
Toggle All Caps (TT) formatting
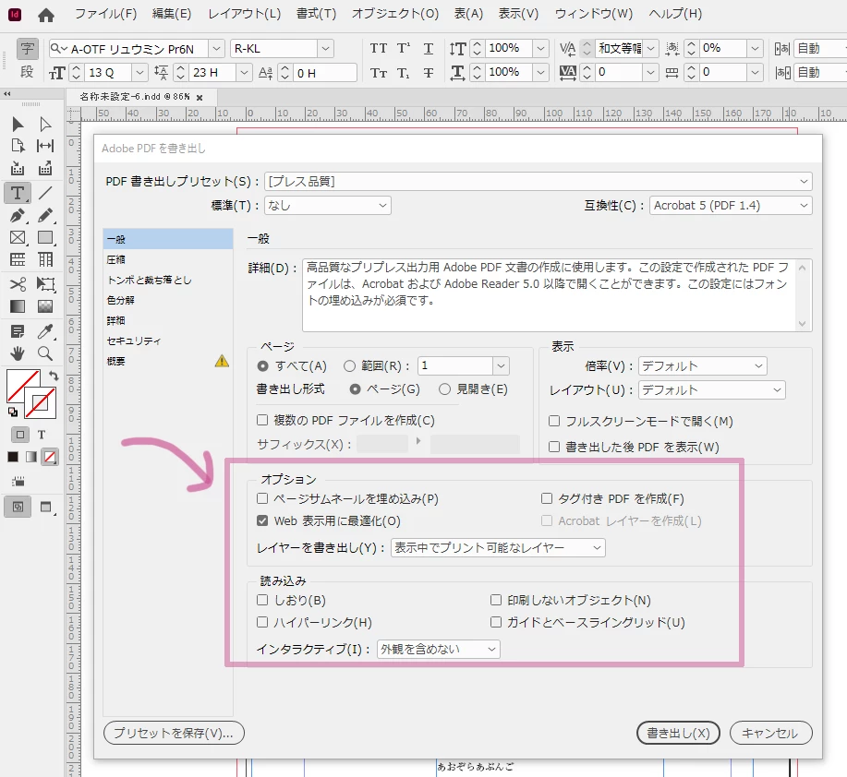click(379, 49)
